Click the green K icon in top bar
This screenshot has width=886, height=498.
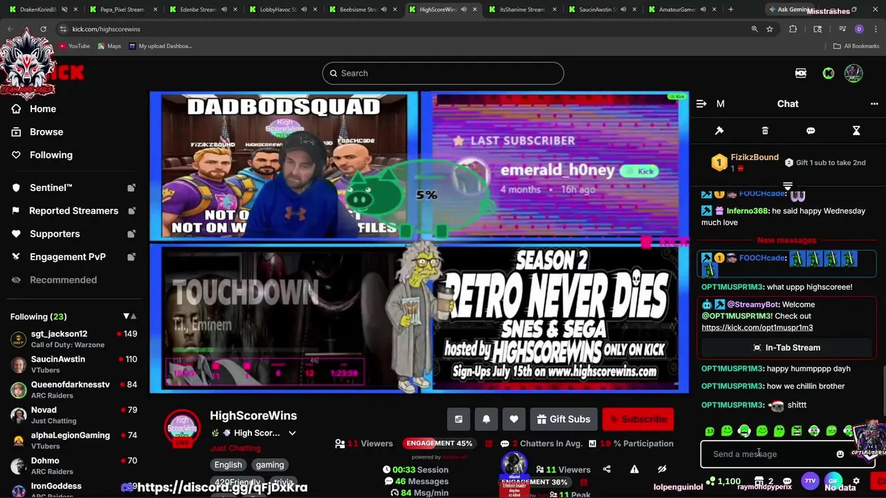pos(829,73)
